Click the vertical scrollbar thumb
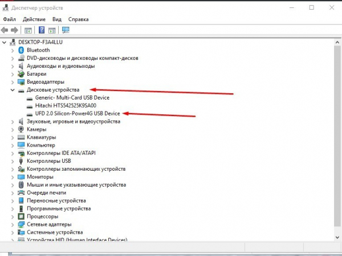This screenshot has width=342, height=256. (x=337, y=136)
